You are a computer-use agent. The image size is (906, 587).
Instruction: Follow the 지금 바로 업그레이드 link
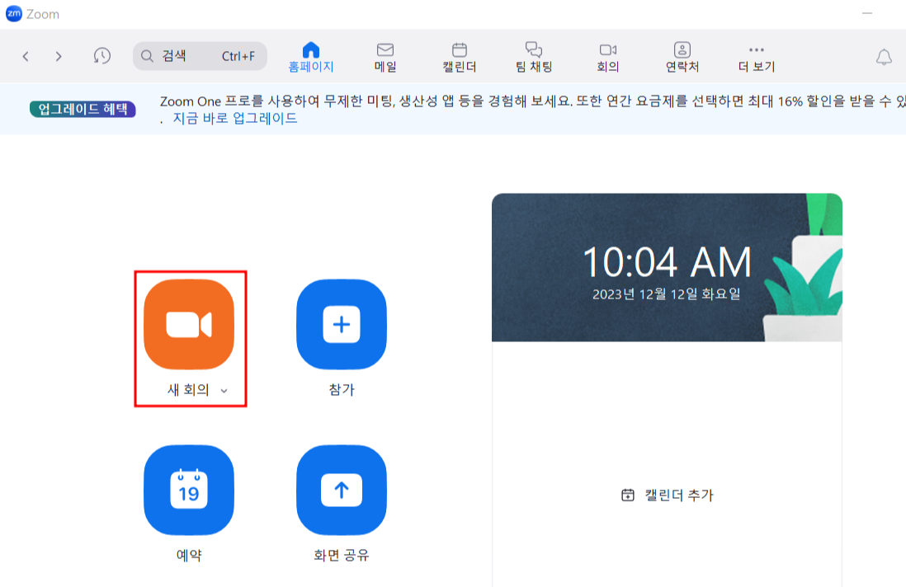(235, 119)
